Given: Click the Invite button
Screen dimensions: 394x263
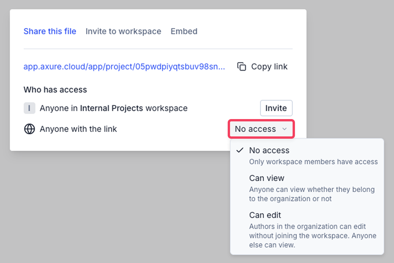Looking at the screenshot, I should 276,108.
